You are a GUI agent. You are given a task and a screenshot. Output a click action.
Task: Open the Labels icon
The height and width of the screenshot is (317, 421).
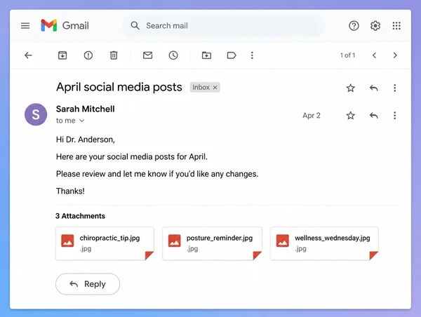click(232, 55)
